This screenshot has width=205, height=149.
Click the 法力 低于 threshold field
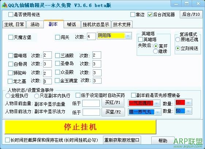click(91, 112)
